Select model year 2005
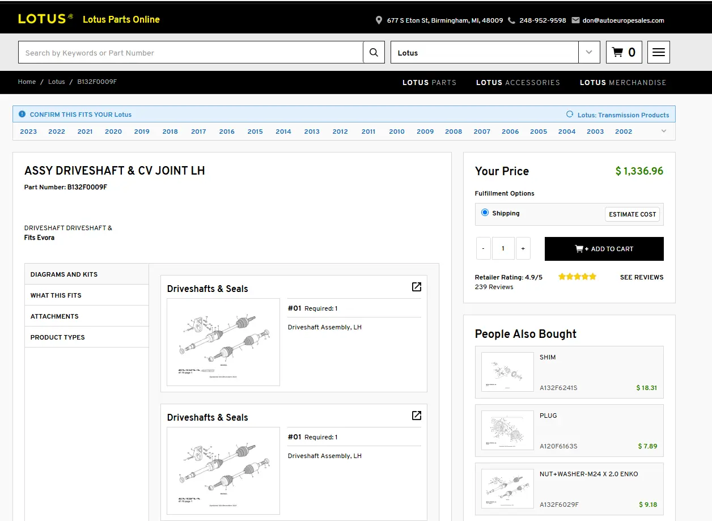 [x=539, y=132]
